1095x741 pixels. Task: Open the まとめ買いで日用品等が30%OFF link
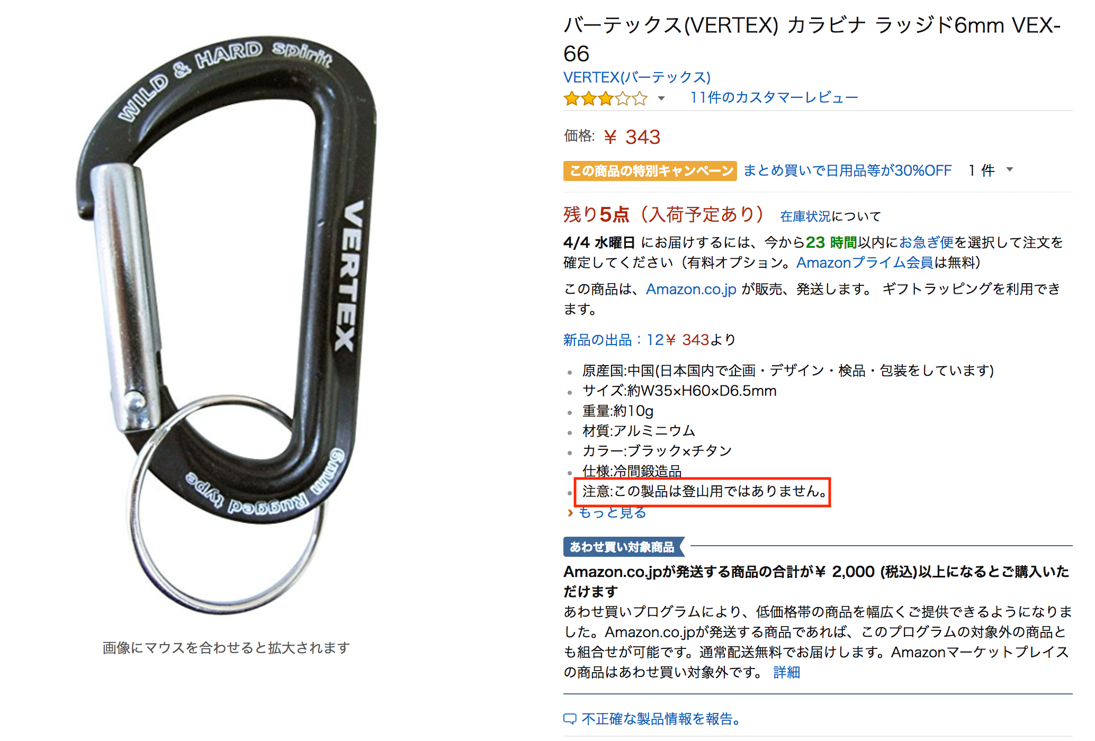(847, 170)
